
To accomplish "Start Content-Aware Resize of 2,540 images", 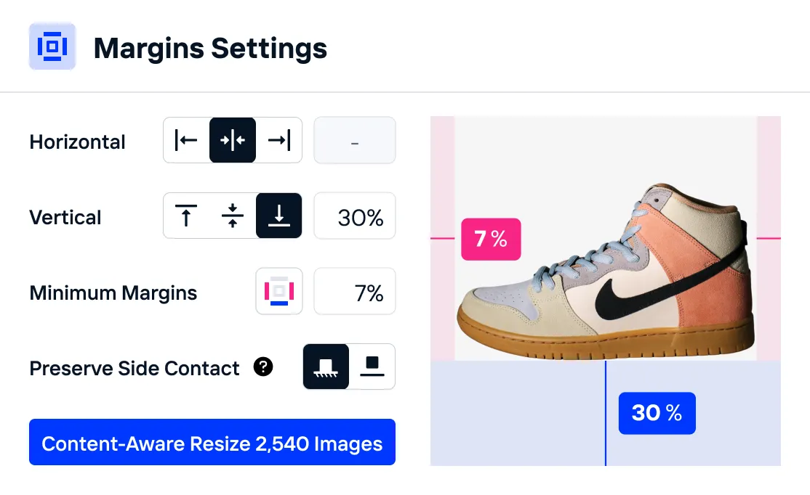I will (212, 443).
